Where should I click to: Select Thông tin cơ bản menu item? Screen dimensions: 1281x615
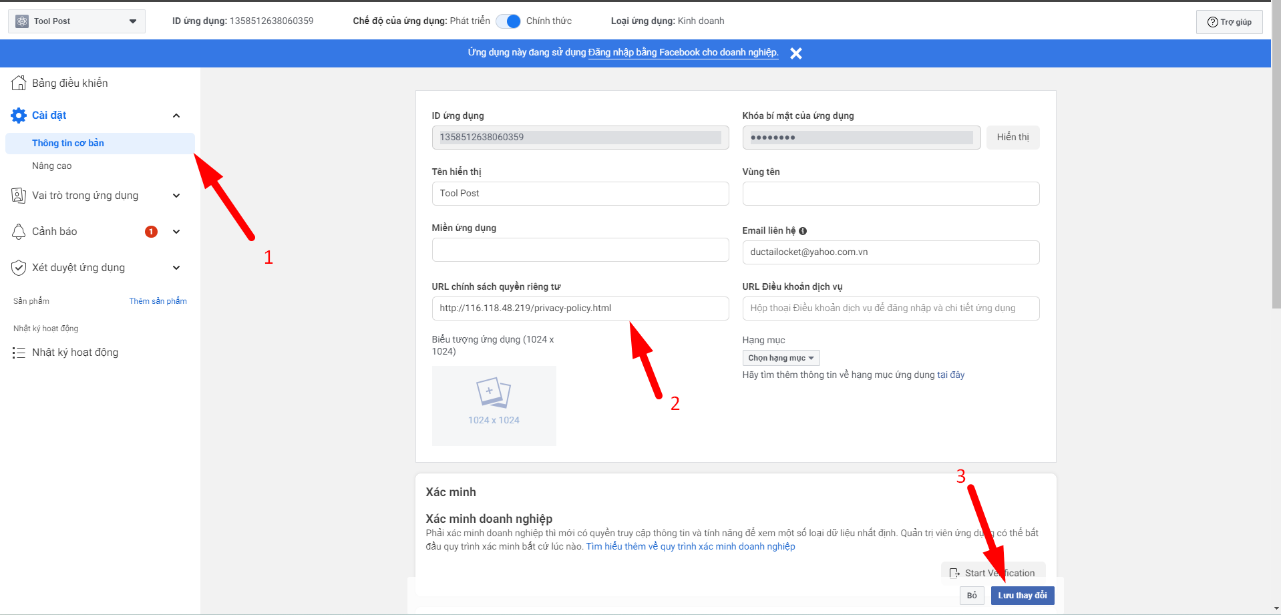point(68,144)
